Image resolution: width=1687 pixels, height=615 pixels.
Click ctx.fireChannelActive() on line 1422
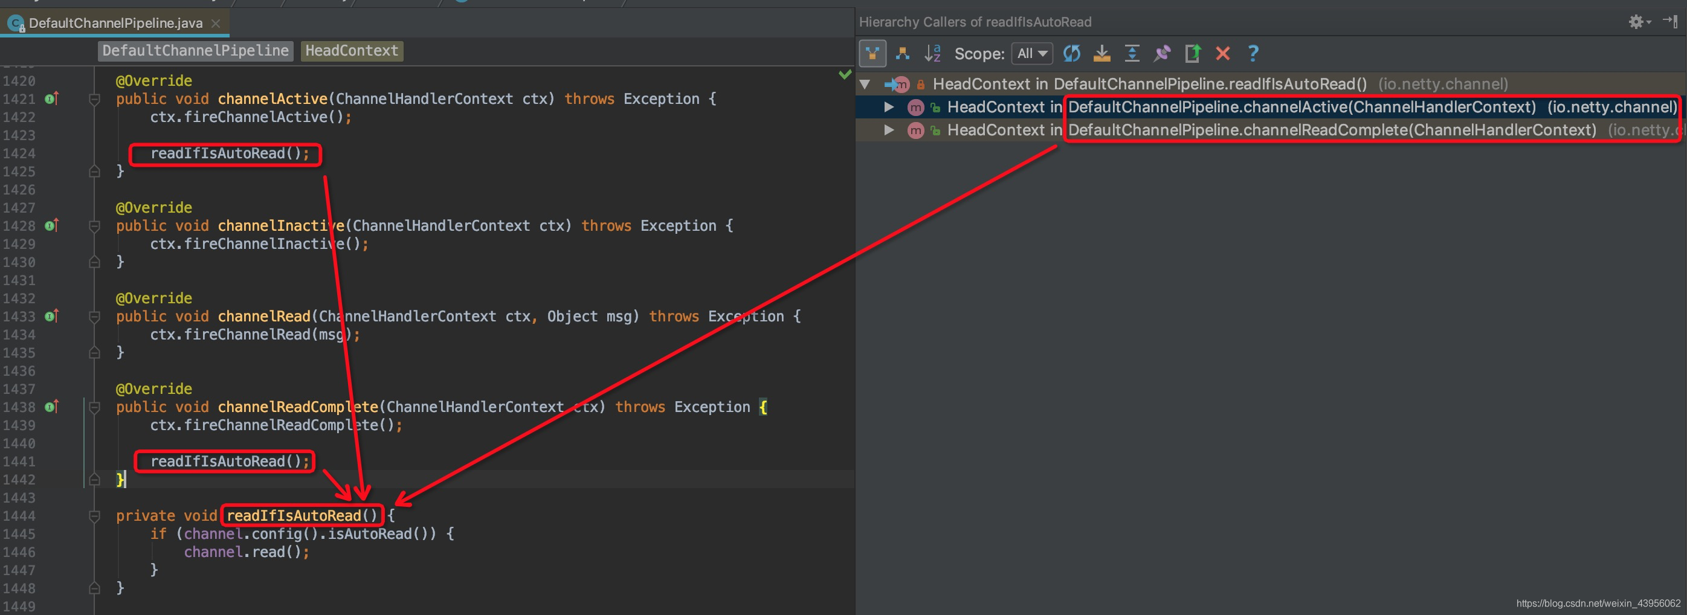pyautogui.click(x=251, y=117)
